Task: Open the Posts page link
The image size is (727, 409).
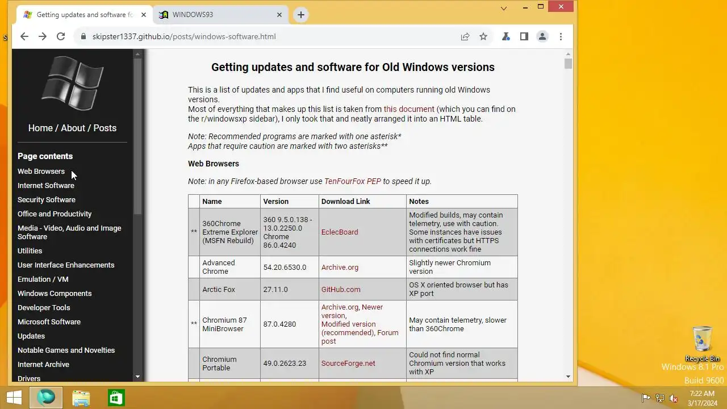Action: 105,128
